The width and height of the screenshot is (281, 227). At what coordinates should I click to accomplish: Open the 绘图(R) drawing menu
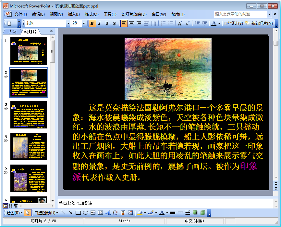(14, 213)
